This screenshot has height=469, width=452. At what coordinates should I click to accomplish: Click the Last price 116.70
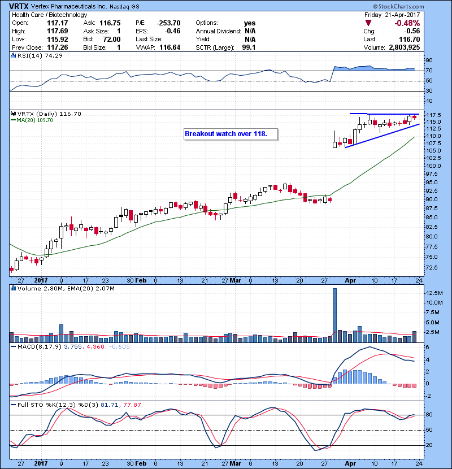(410, 39)
